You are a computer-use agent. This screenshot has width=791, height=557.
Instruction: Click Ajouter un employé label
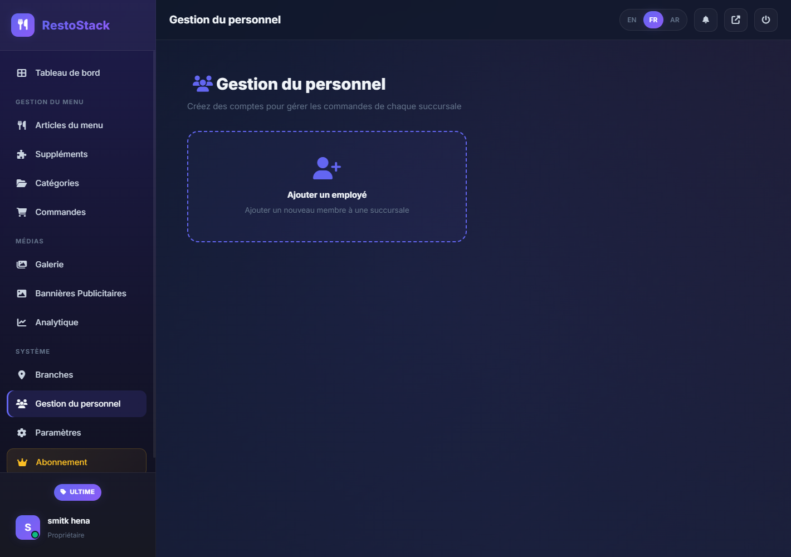pyautogui.click(x=327, y=195)
